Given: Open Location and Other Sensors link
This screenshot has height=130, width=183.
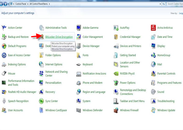Looking at the screenshot, I should (x=130, y=64).
